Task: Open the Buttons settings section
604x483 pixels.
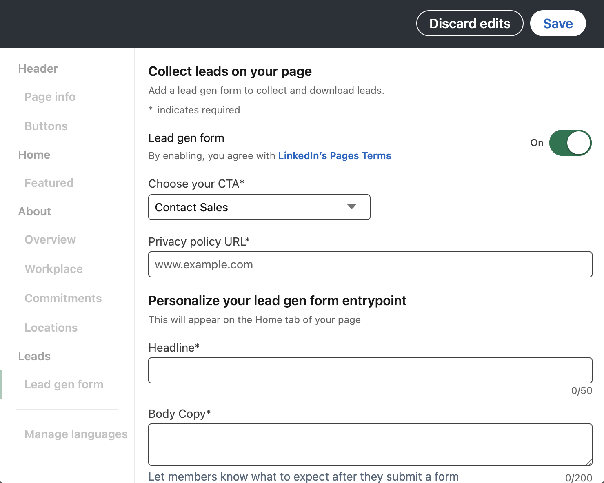Action: [x=46, y=126]
